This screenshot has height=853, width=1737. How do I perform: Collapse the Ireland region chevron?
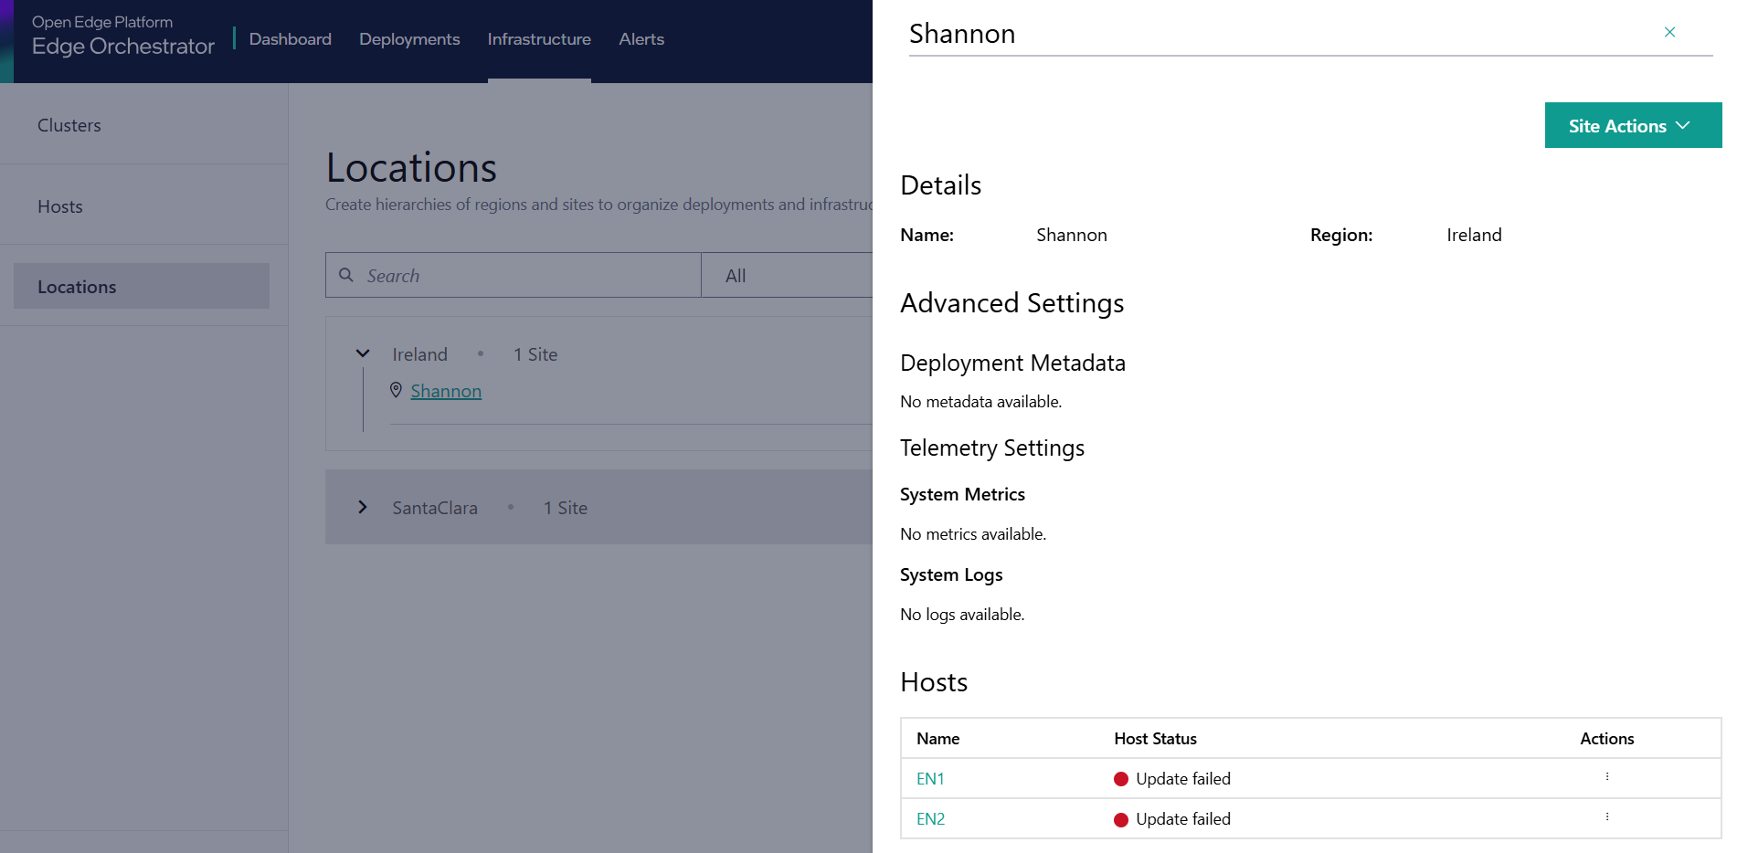[x=363, y=353]
